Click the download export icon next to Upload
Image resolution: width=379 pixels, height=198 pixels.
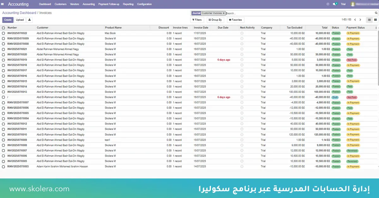click(29, 20)
